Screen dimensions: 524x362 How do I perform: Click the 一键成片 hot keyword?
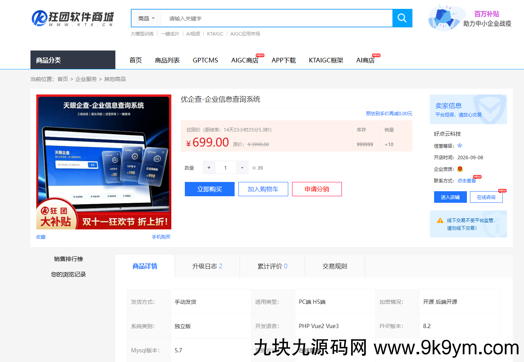pyautogui.click(x=170, y=34)
